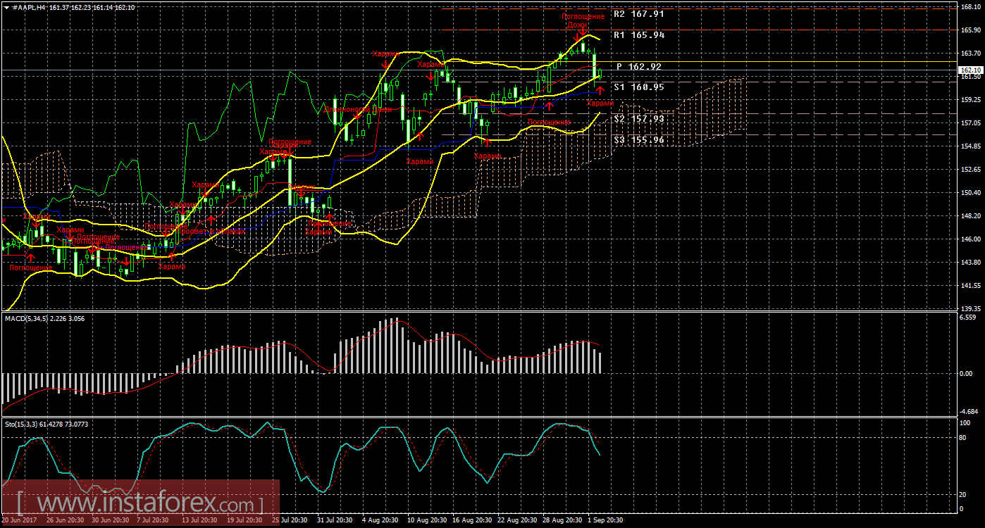The image size is (985, 528).
Task: Select the Просвет в облаках pattern label
Action: pyautogui.click(x=213, y=230)
